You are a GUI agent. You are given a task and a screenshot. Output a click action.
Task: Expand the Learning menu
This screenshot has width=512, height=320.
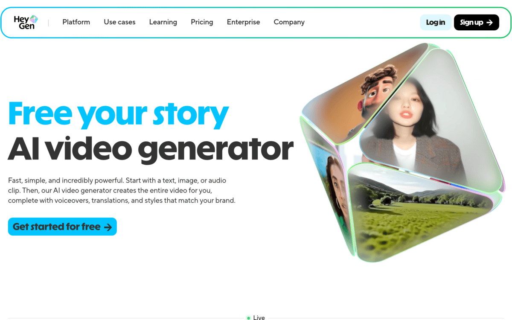pos(163,22)
